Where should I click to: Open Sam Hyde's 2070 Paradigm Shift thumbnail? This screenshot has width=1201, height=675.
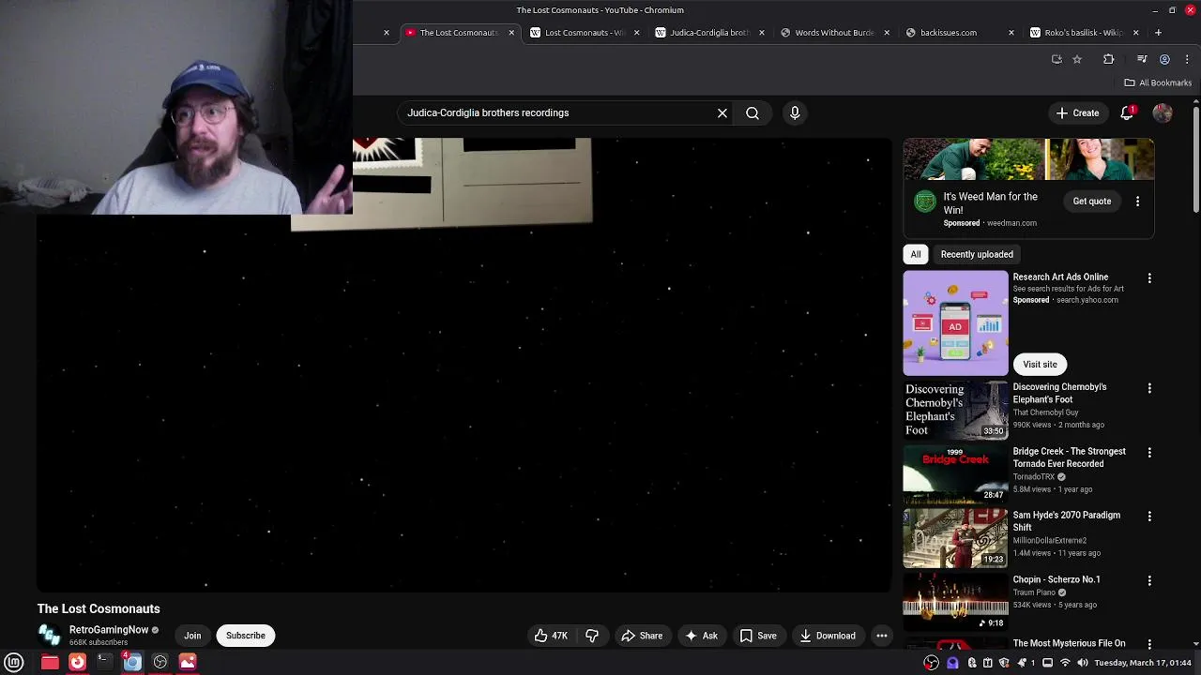click(x=955, y=538)
